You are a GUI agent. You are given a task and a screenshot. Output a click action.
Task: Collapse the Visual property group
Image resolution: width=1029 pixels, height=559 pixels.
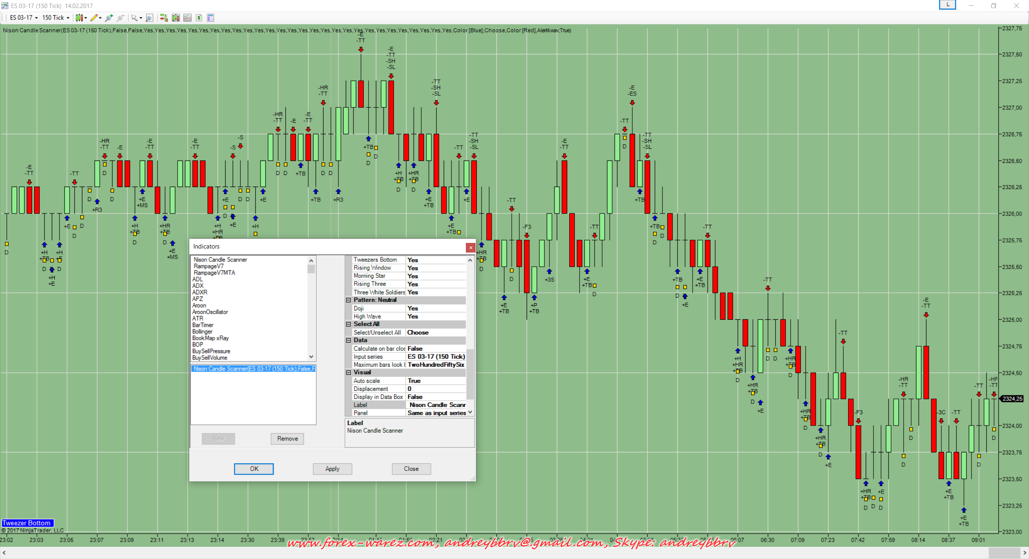[348, 372]
